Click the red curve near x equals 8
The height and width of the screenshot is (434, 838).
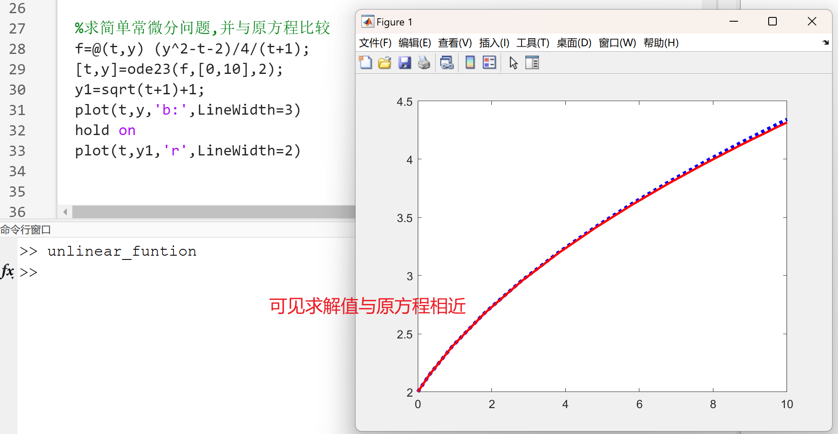(x=713, y=158)
